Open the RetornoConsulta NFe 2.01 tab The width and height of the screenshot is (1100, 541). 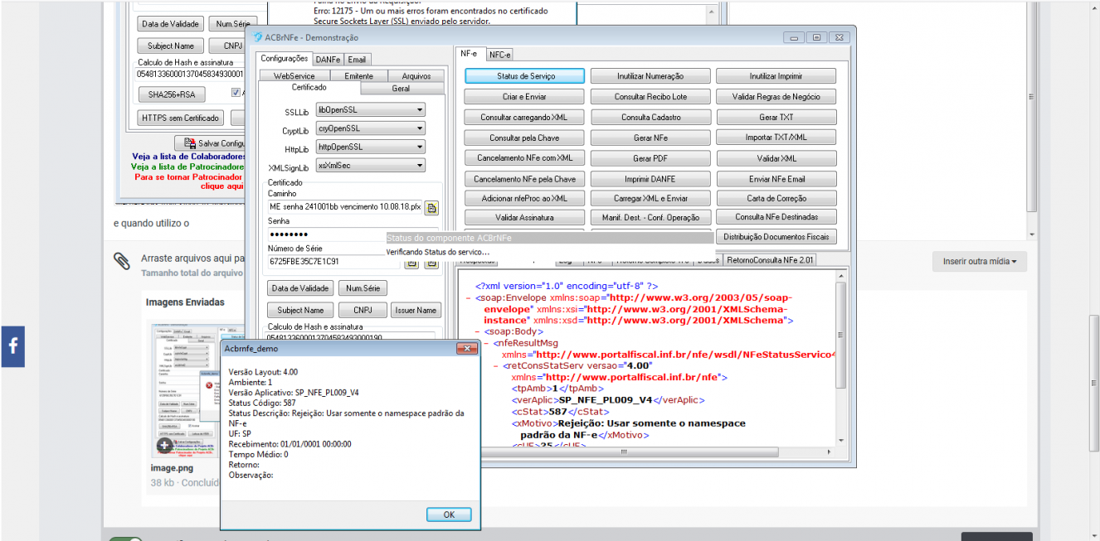tap(771, 260)
